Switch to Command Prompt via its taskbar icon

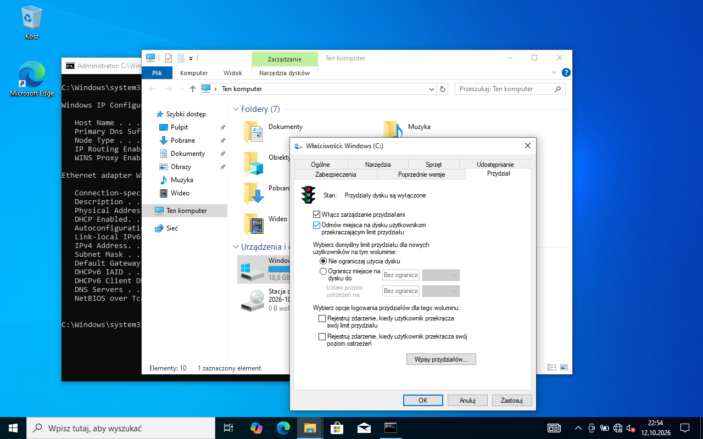[390, 427]
